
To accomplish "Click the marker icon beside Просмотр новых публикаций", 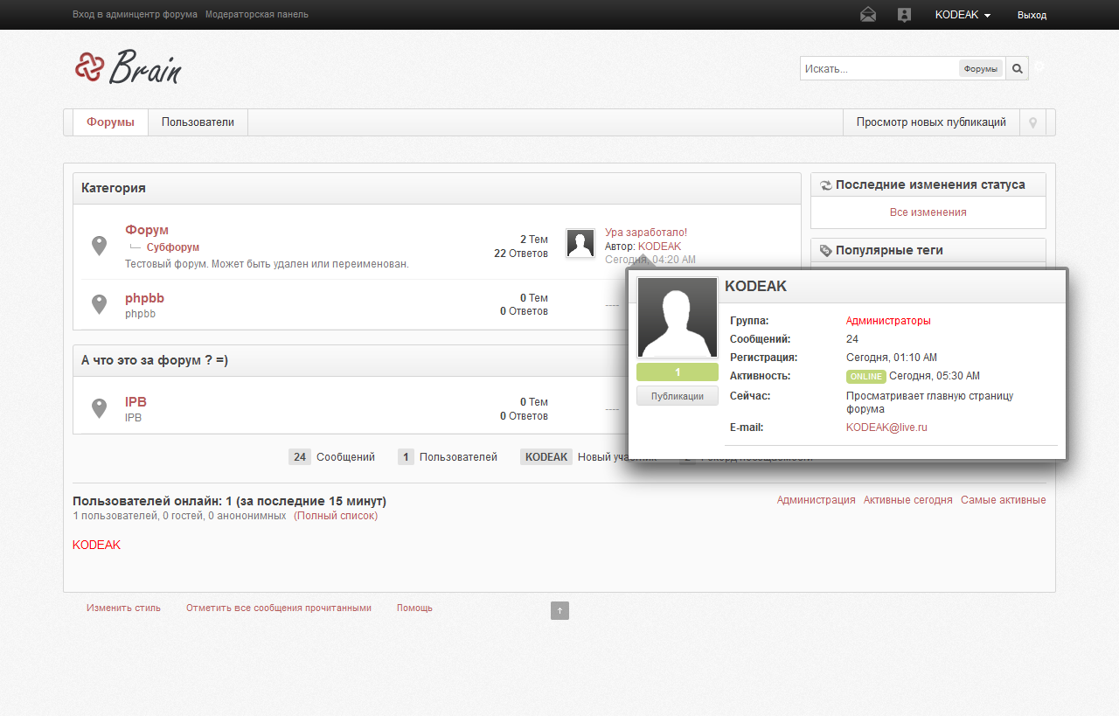I will tap(1032, 122).
